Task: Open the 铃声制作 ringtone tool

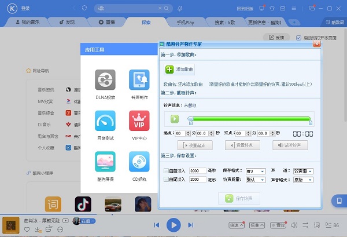Action: pos(139,80)
